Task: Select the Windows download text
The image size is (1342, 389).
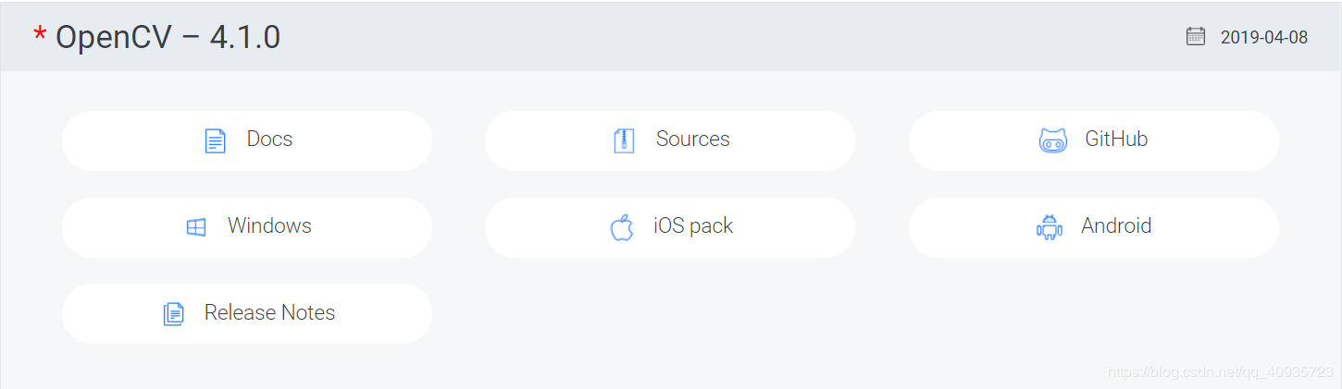Action: click(269, 226)
